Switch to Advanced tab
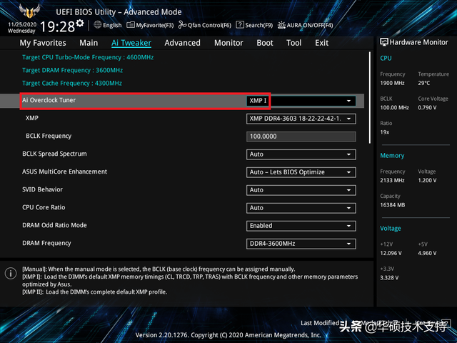The height and width of the screenshot is (343, 457). point(183,43)
